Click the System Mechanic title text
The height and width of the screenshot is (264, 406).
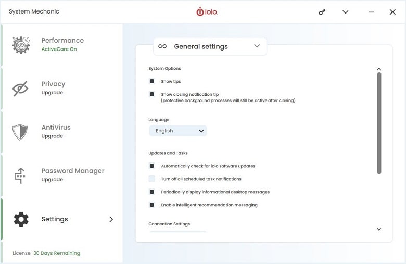(34, 11)
